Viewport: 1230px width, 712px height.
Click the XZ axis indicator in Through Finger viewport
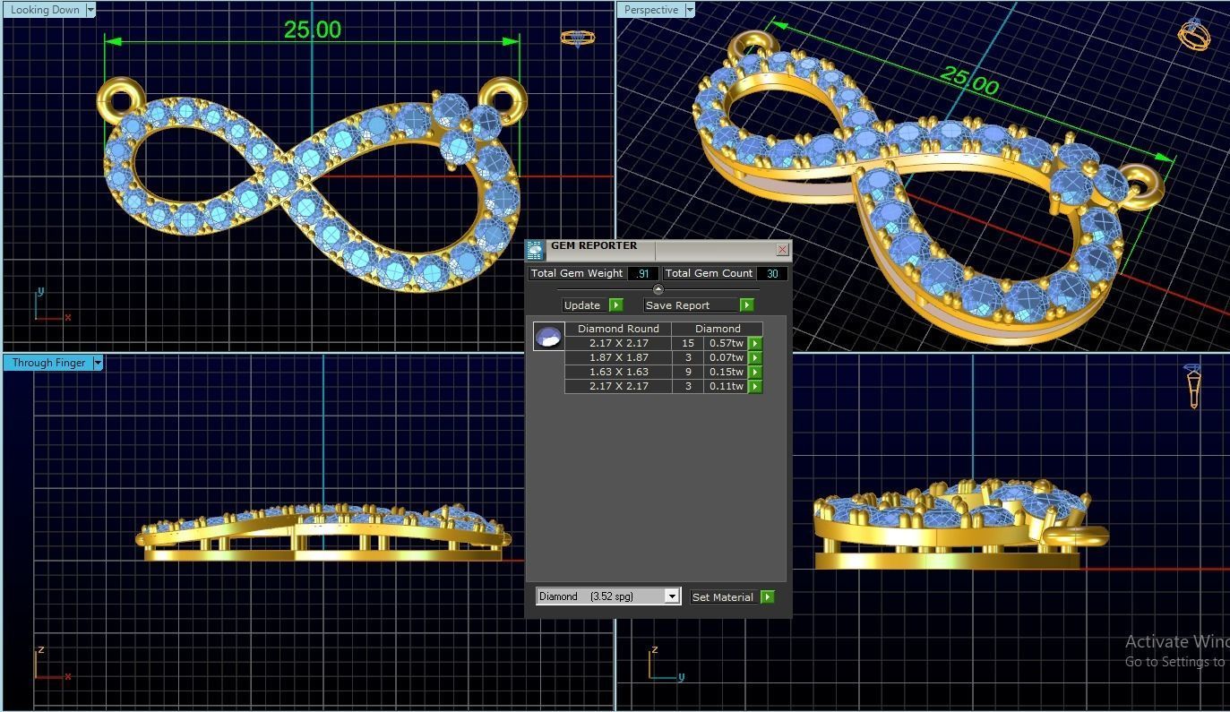52,664
